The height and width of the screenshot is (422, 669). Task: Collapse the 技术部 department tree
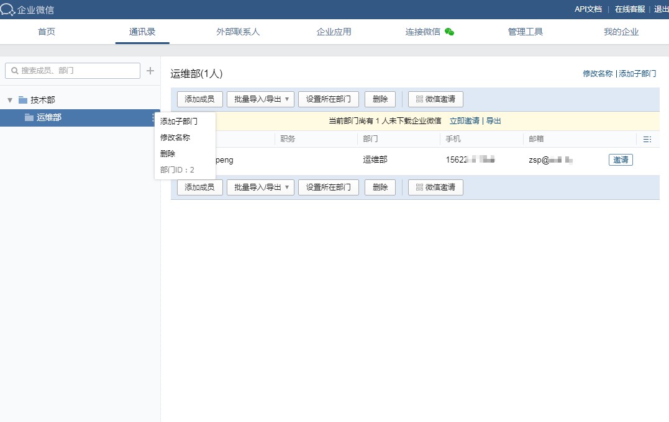coord(10,100)
